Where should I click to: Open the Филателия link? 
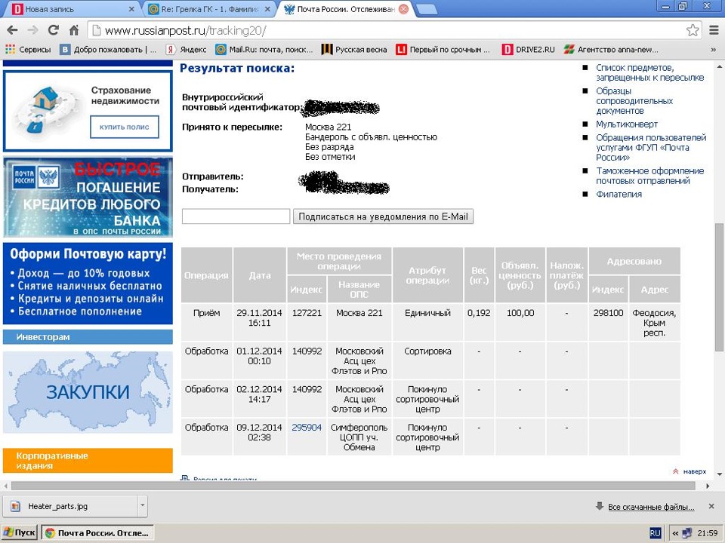coord(619,195)
